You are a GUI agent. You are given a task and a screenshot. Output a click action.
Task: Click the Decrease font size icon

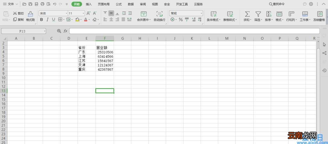coord(95,13)
